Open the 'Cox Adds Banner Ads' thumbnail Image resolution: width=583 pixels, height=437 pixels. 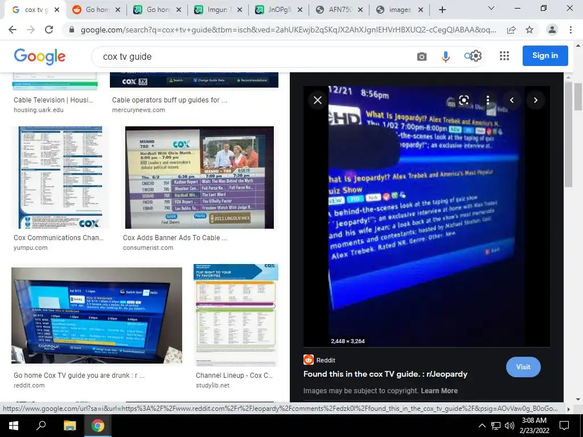tap(199, 178)
